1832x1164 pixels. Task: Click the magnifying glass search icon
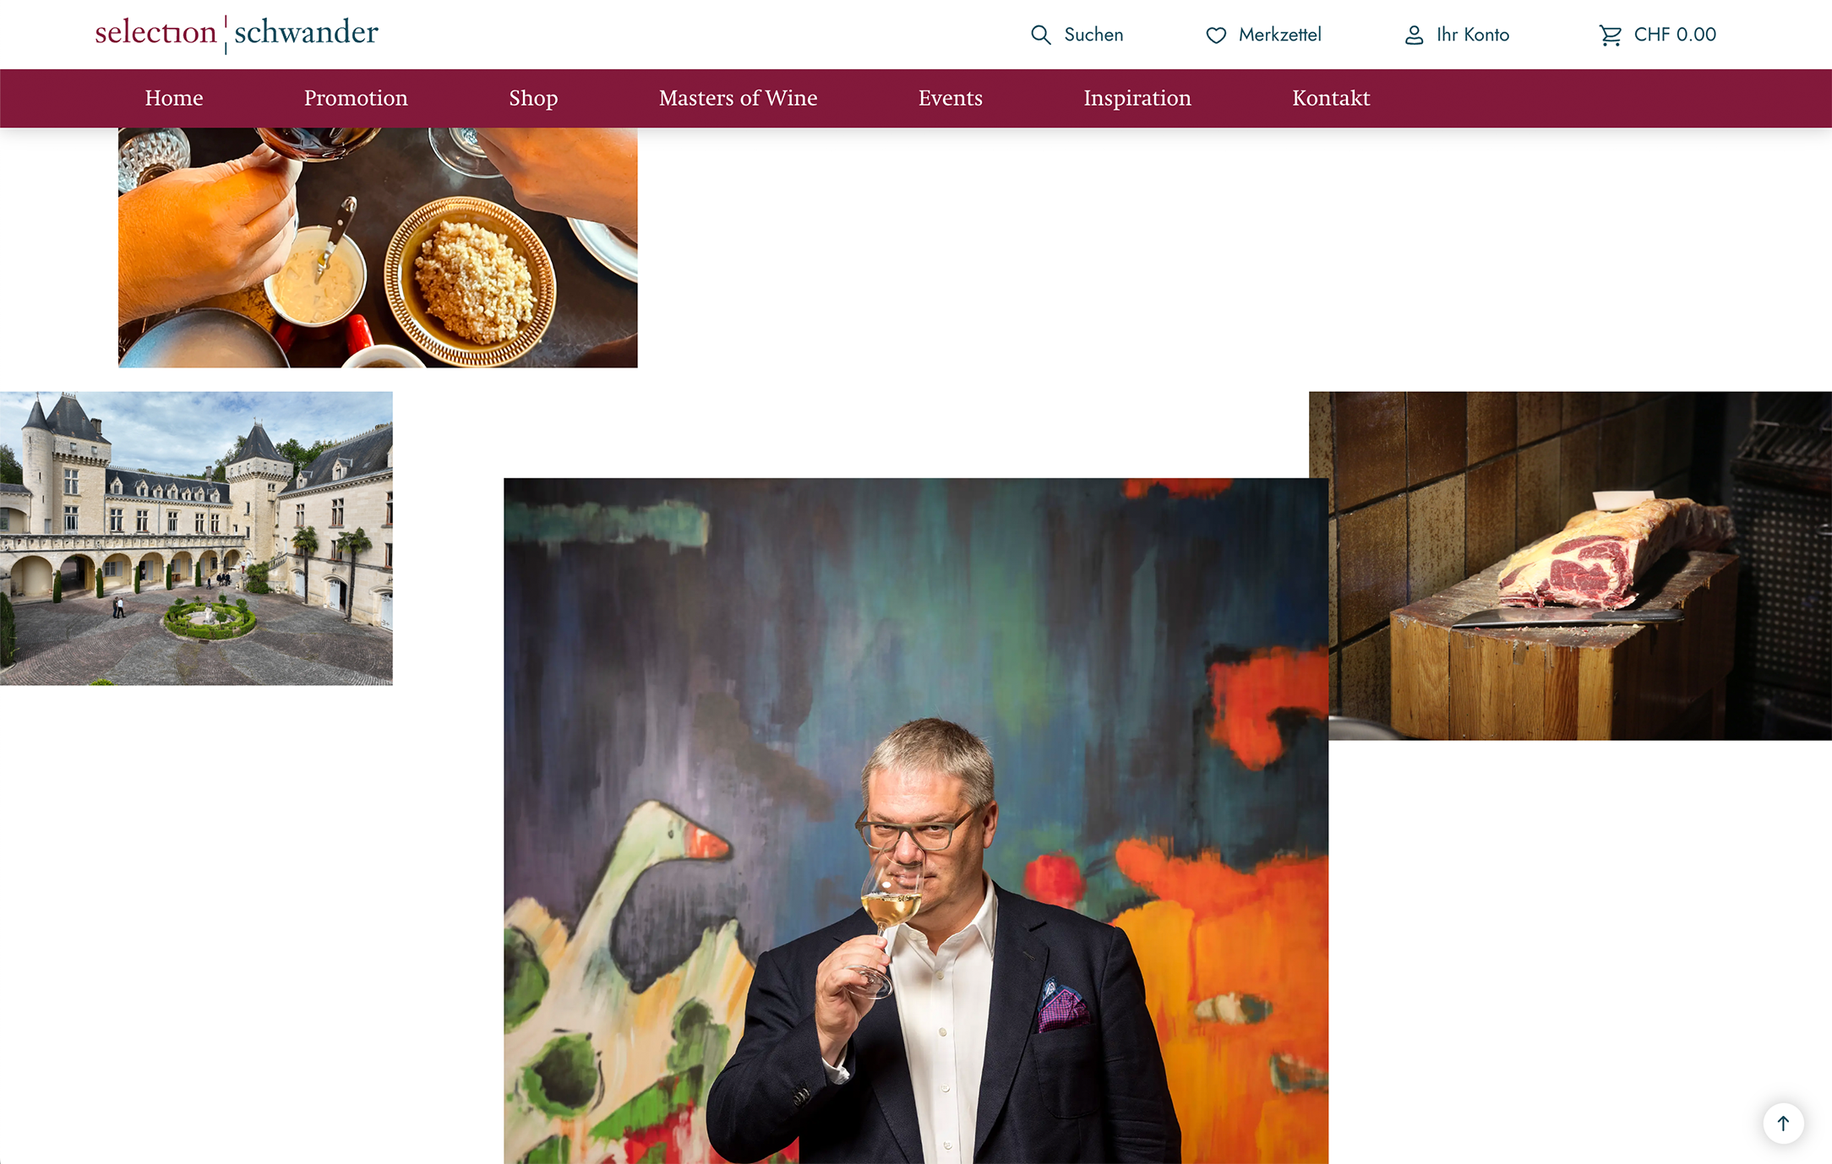tap(1041, 35)
